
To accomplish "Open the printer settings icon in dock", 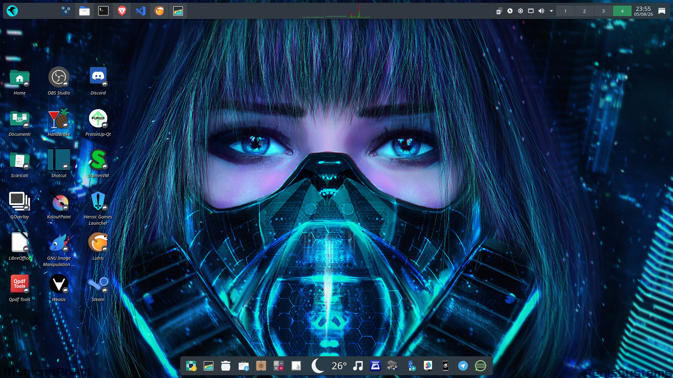I will [393, 366].
